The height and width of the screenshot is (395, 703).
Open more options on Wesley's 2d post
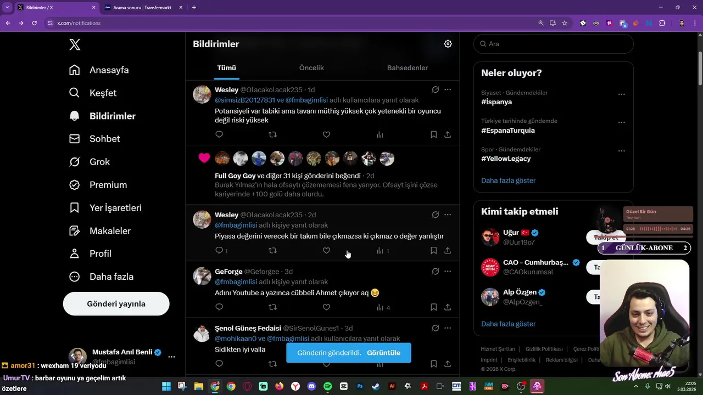tap(448, 215)
